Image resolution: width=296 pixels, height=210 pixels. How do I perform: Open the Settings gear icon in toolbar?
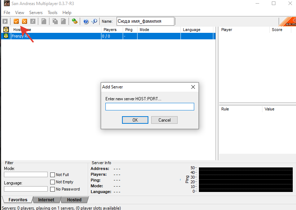point(75,21)
